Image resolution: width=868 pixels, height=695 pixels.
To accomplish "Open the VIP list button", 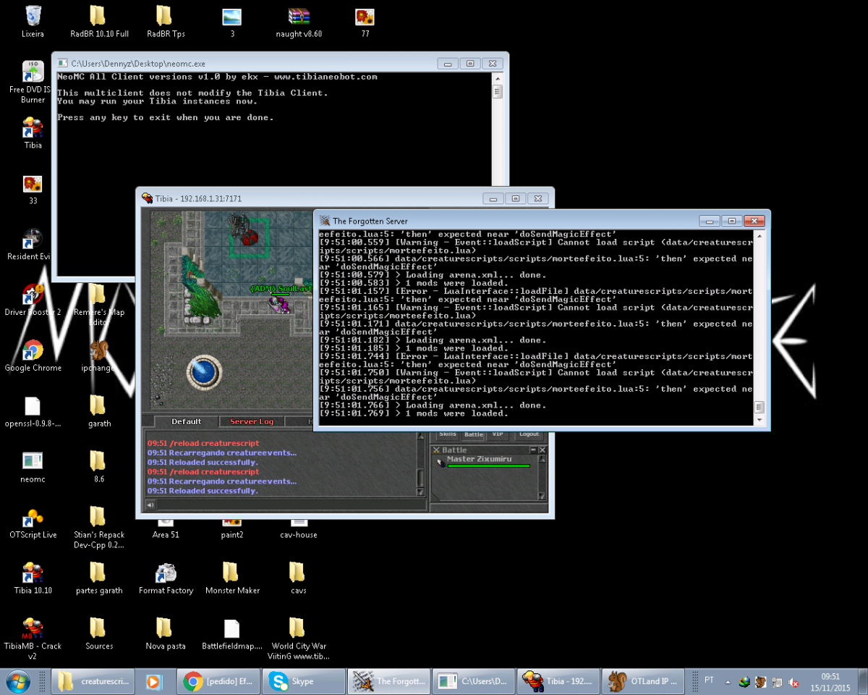I will (x=498, y=434).
